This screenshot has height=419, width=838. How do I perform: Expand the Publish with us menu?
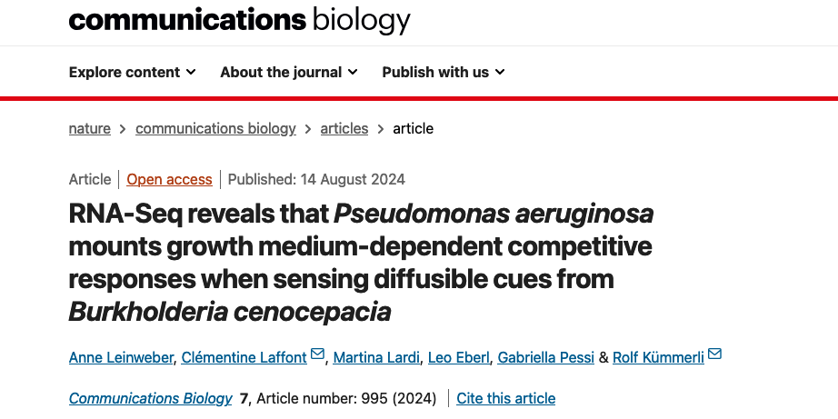(443, 72)
